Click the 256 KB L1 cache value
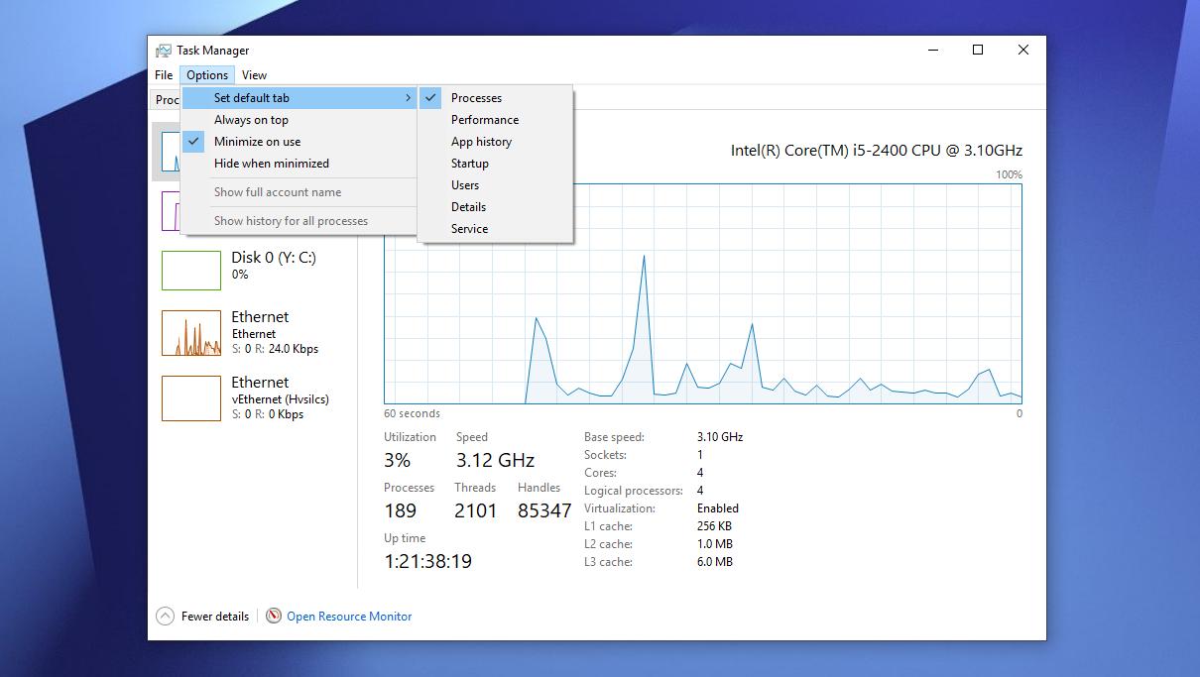The image size is (1200, 677). point(715,526)
